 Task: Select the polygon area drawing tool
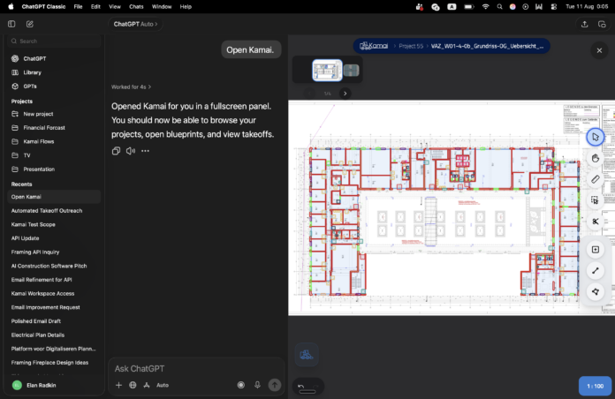pos(595,291)
